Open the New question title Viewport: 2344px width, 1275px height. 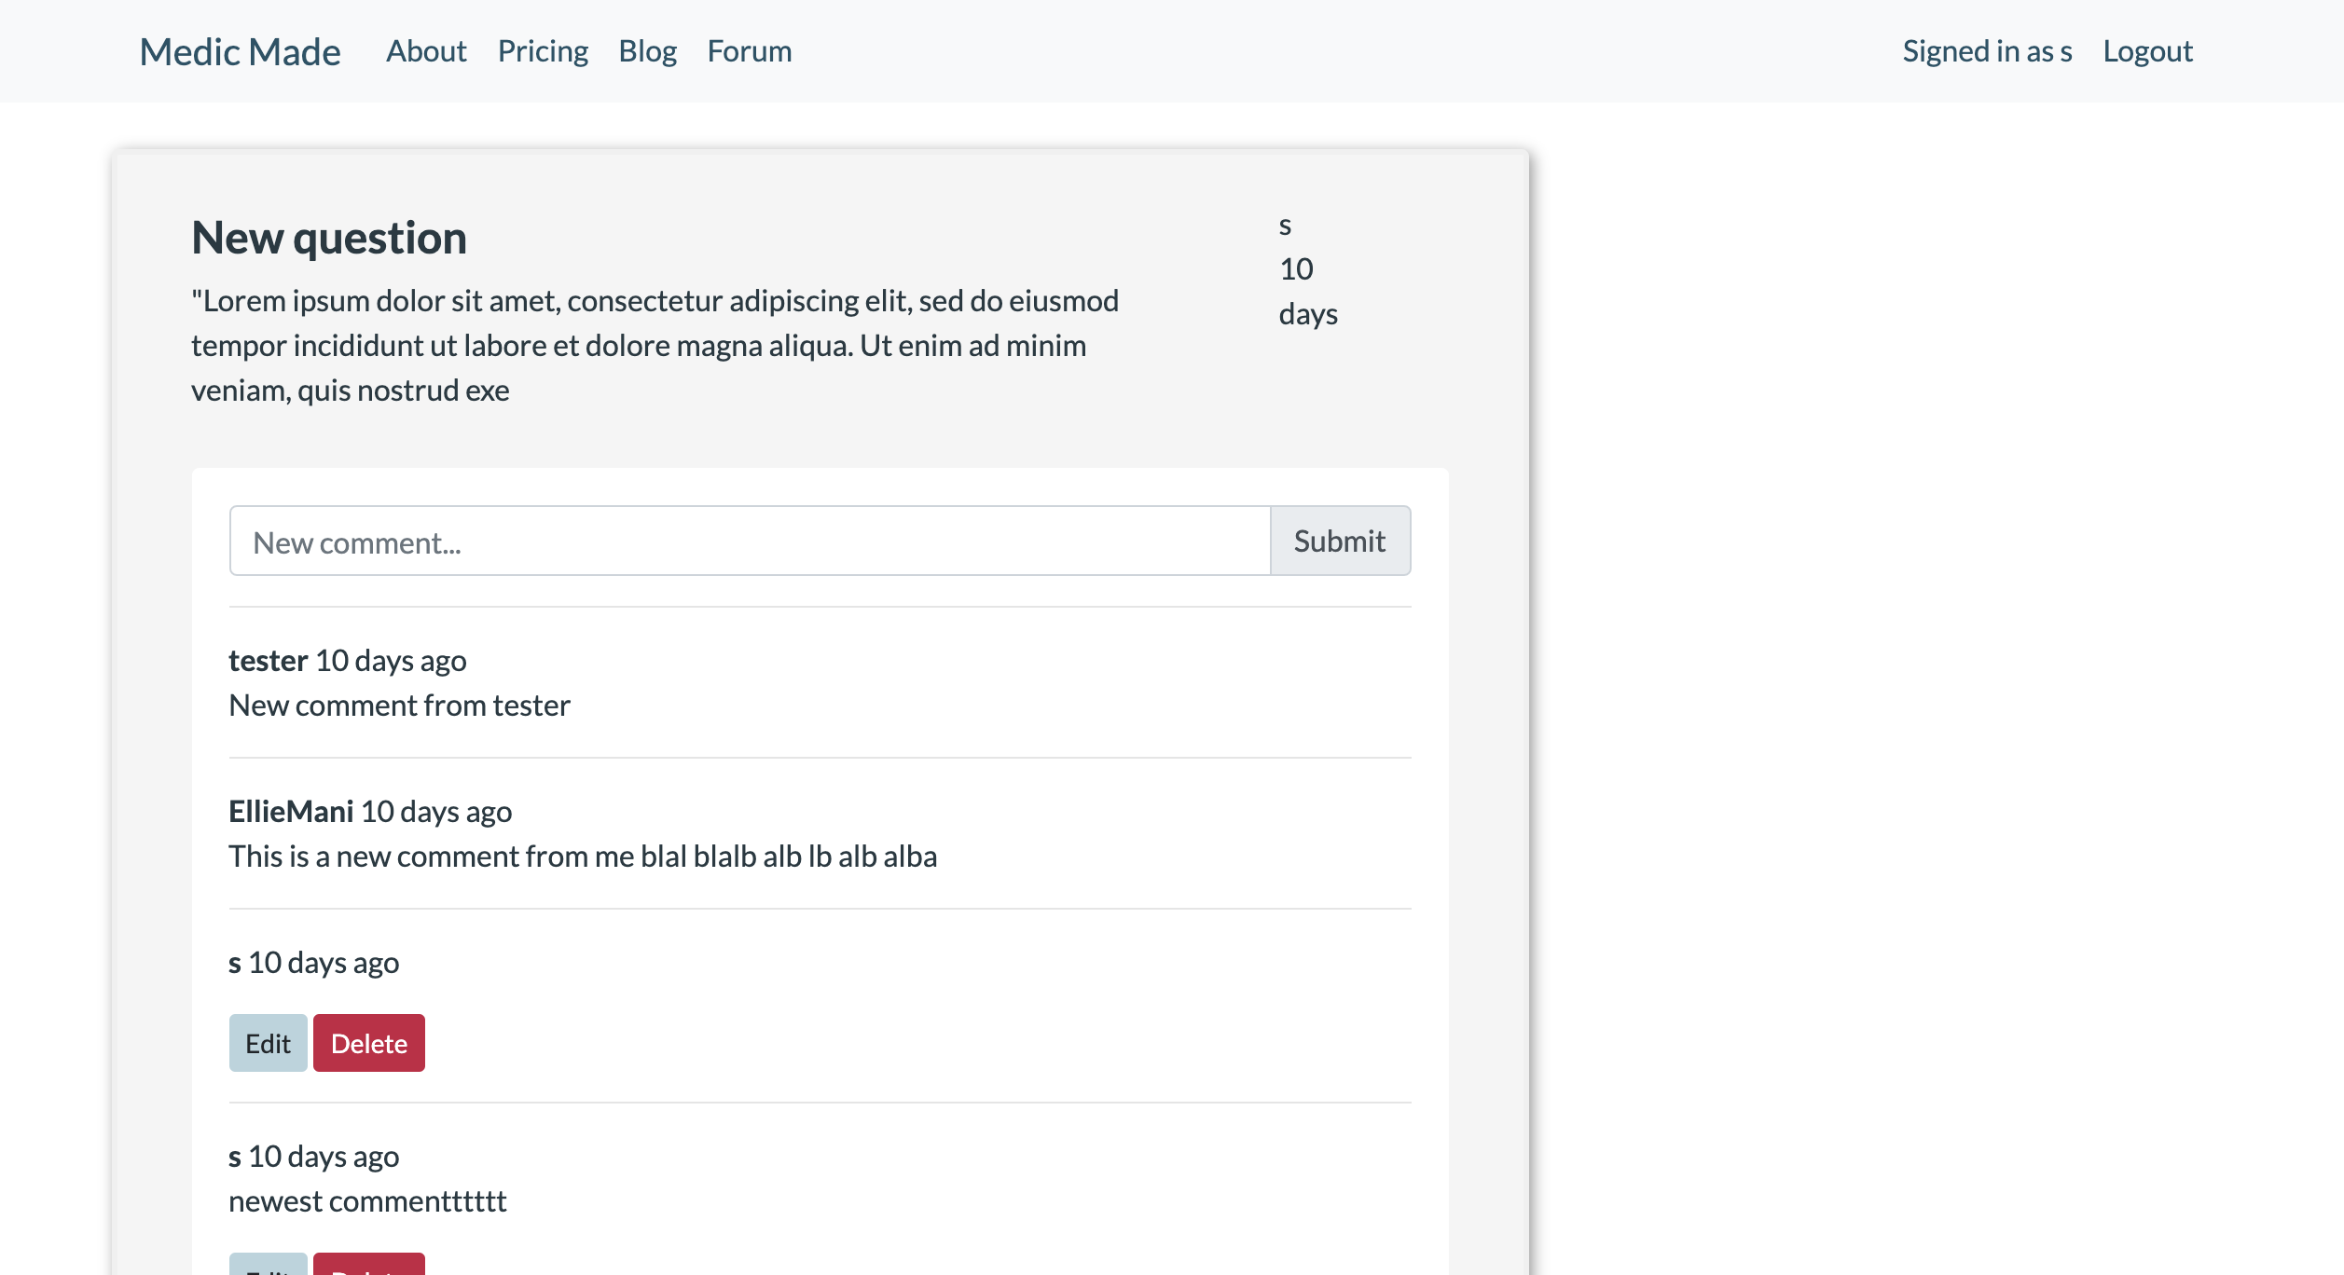pos(328,238)
